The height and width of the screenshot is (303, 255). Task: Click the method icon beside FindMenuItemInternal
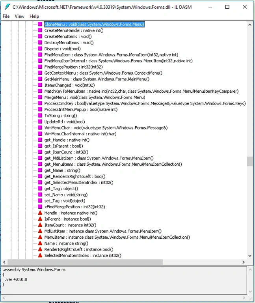click(x=40, y=61)
